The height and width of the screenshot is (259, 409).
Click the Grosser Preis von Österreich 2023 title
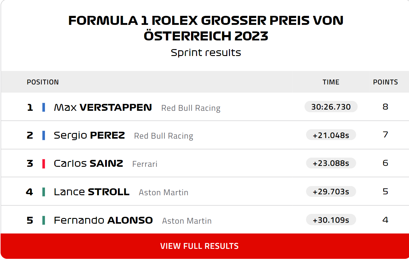click(x=206, y=28)
